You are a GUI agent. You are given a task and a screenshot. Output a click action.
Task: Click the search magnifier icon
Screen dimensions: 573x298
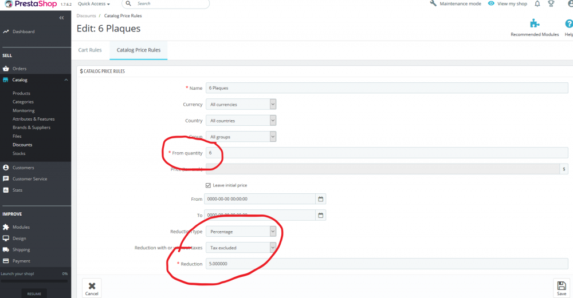128,3
